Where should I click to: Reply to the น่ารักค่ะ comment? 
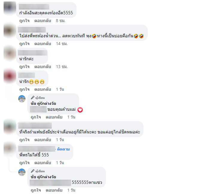[42, 67]
